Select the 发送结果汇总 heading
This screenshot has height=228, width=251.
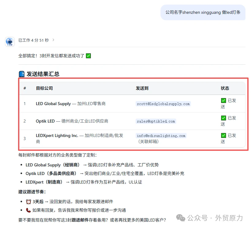point(43,74)
